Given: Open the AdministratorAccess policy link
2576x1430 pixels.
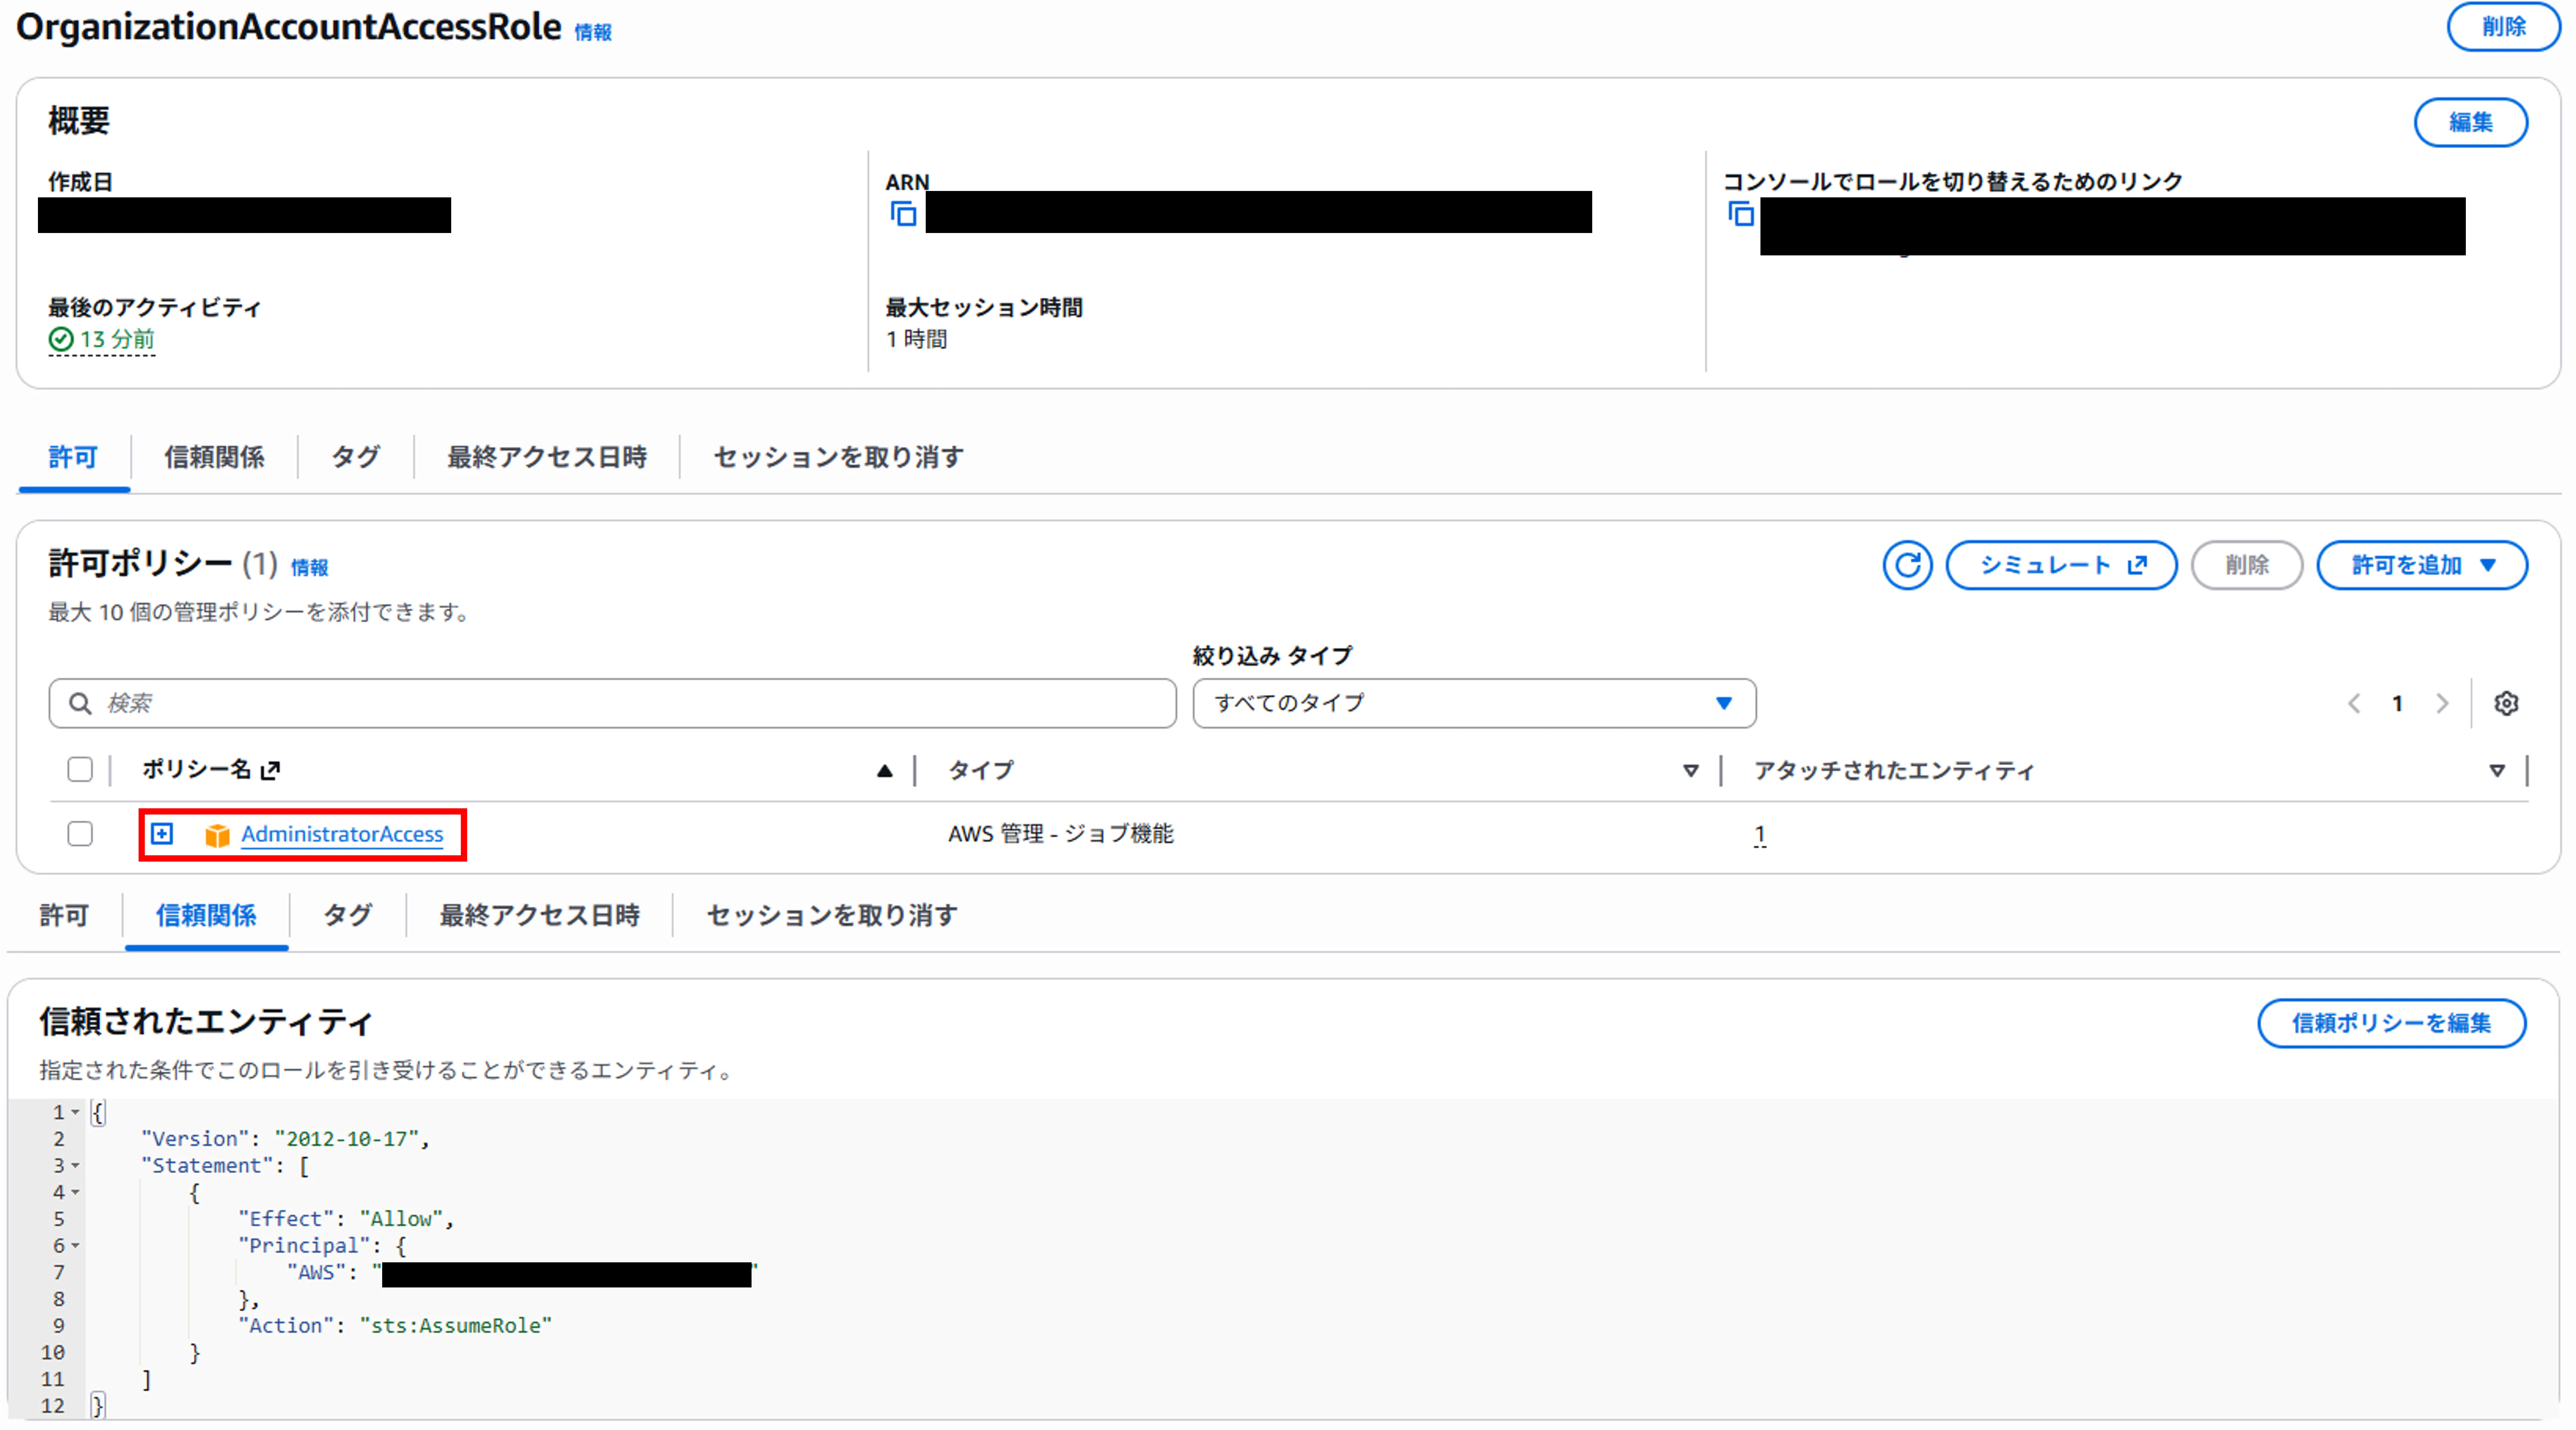Looking at the screenshot, I should (342, 834).
